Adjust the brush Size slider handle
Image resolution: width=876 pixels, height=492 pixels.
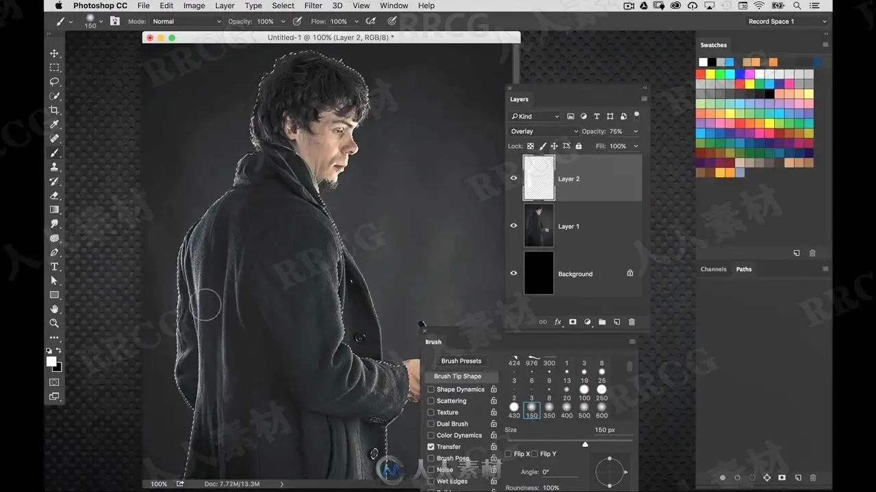[585, 444]
